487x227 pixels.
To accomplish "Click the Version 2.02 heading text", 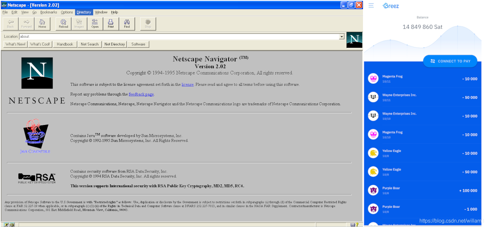I will pos(210,66).
